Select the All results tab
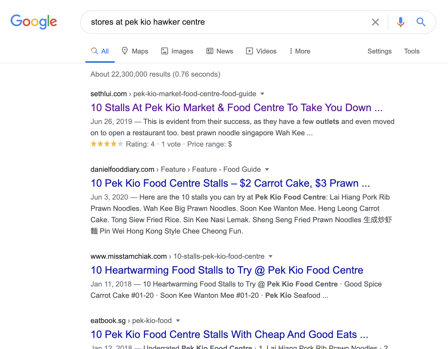 click(x=100, y=51)
